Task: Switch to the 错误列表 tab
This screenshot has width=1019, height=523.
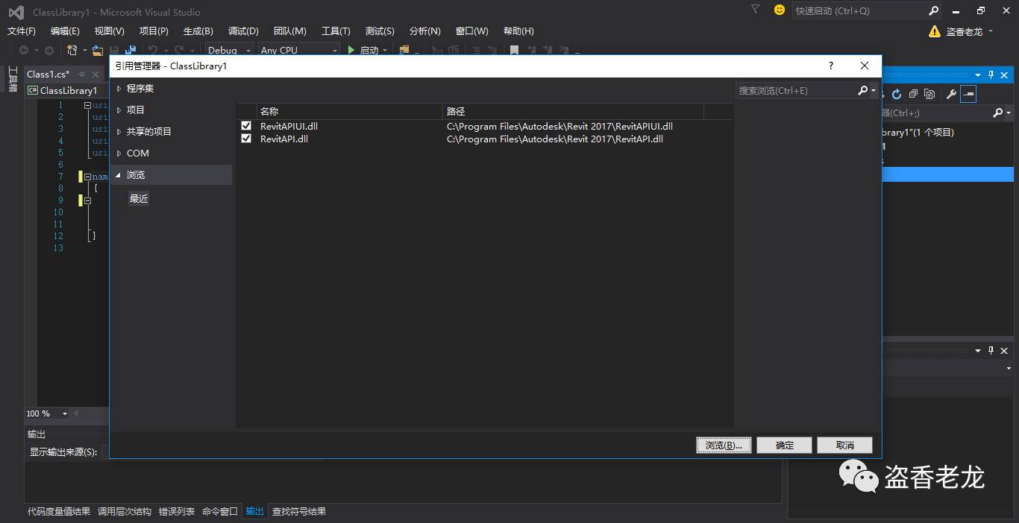Action: pos(177,512)
